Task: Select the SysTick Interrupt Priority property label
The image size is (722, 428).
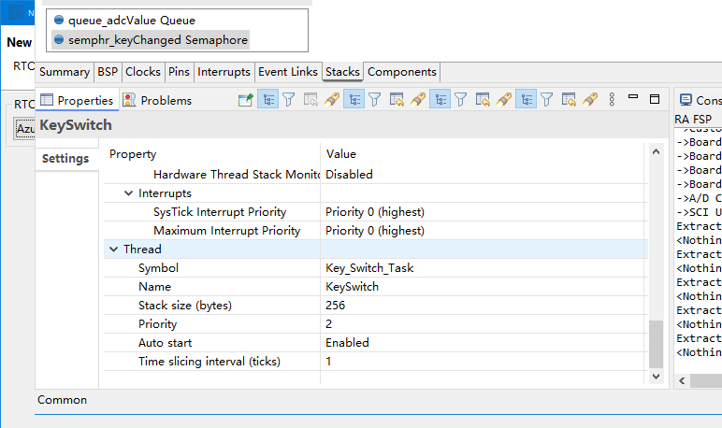Action: (x=220, y=212)
